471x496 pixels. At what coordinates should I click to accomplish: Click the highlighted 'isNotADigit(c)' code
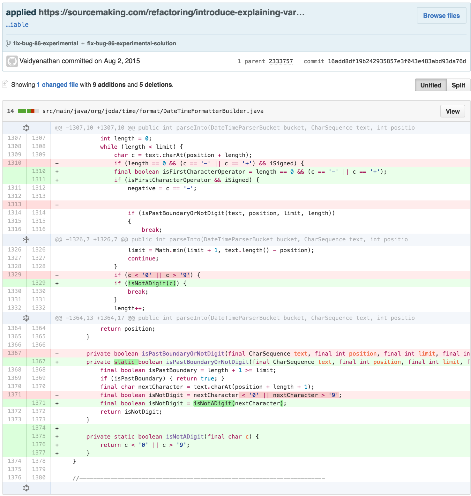(x=152, y=283)
